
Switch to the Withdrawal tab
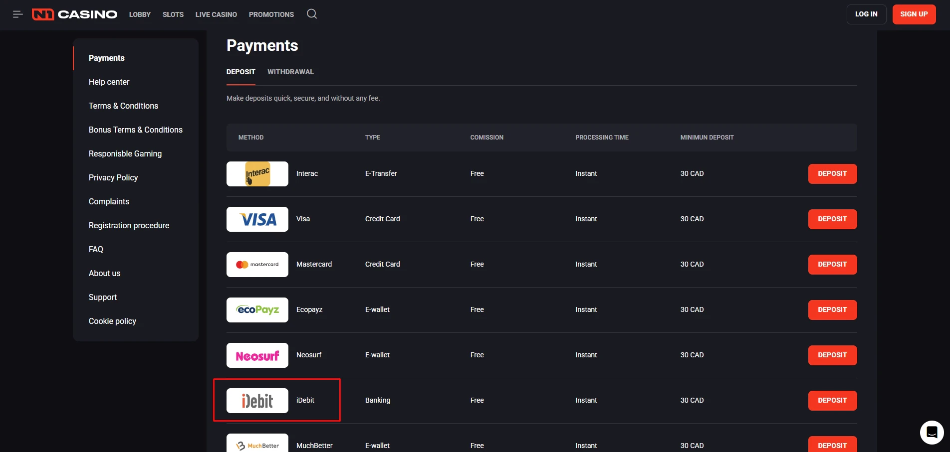290,72
